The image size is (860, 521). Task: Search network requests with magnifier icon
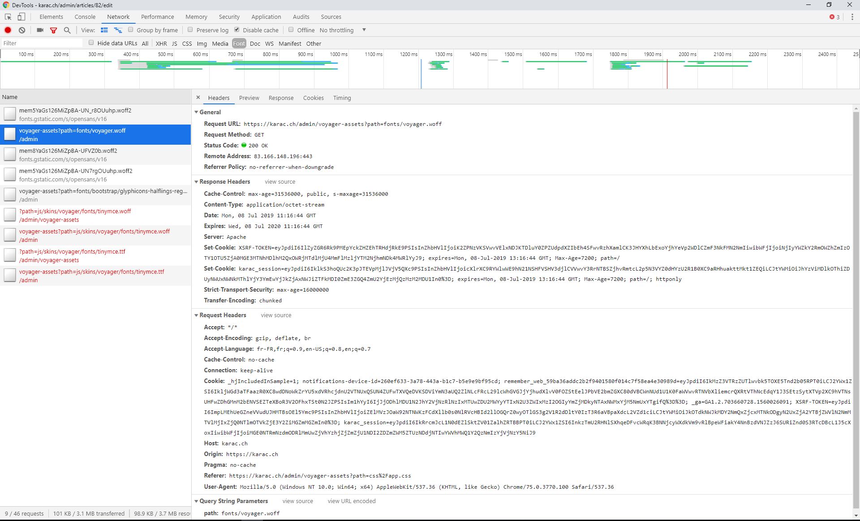tap(67, 30)
